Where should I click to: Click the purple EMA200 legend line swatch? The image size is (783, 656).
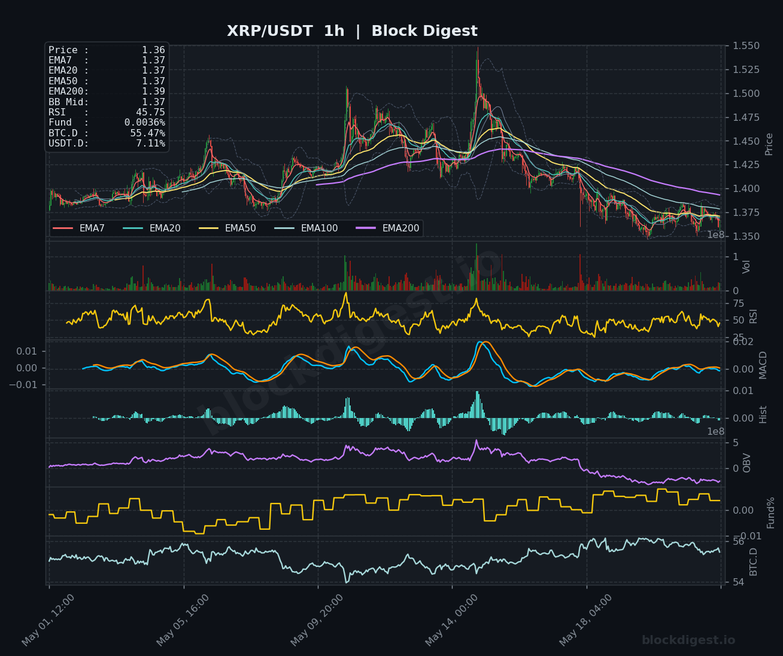(x=366, y=228)
